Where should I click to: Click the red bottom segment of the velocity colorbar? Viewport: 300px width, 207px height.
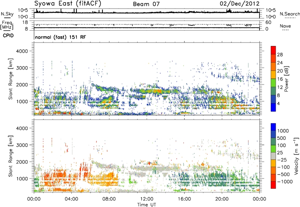click(x=273, y=185)
